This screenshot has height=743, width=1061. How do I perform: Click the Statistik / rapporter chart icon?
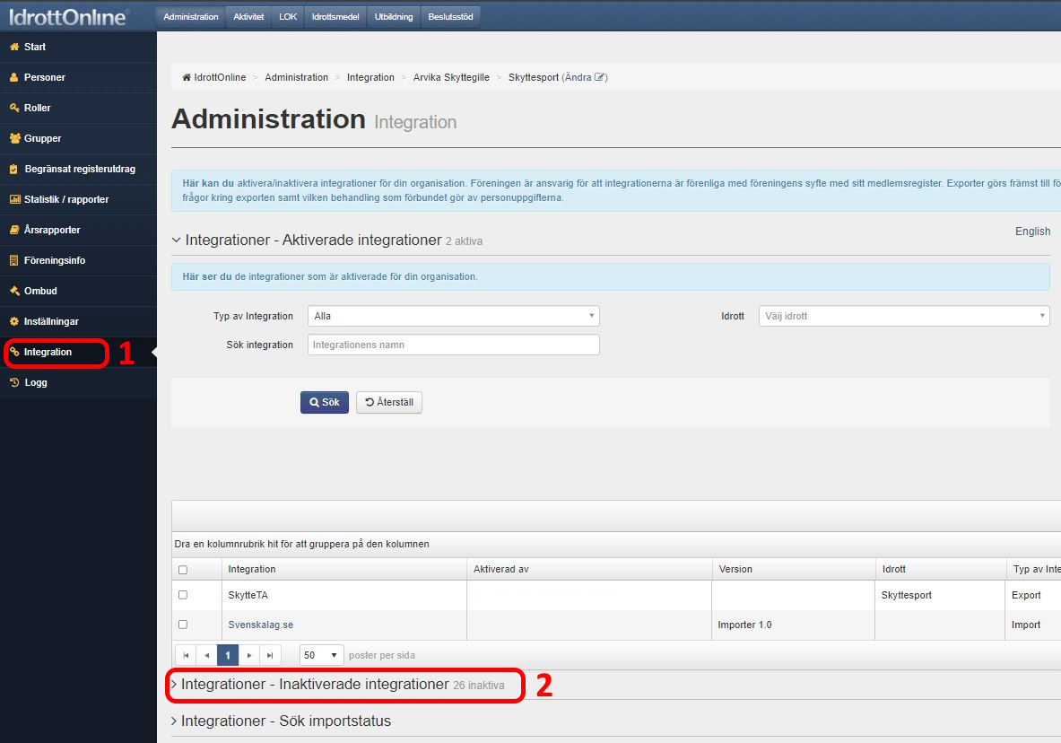pos(15,199)
